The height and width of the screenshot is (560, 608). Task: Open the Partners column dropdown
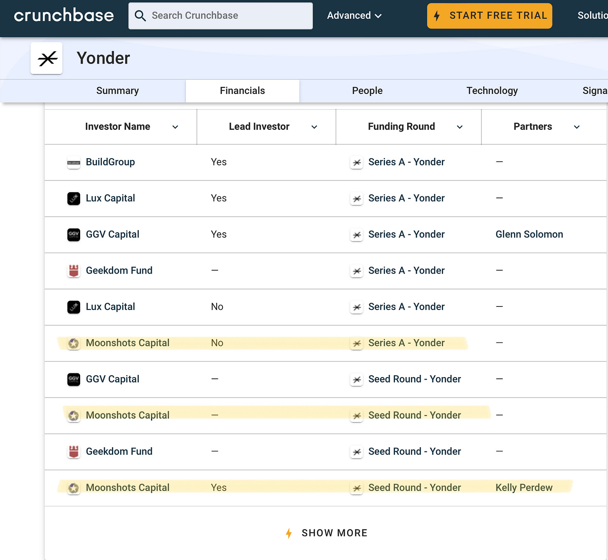[x=577, y=127]
